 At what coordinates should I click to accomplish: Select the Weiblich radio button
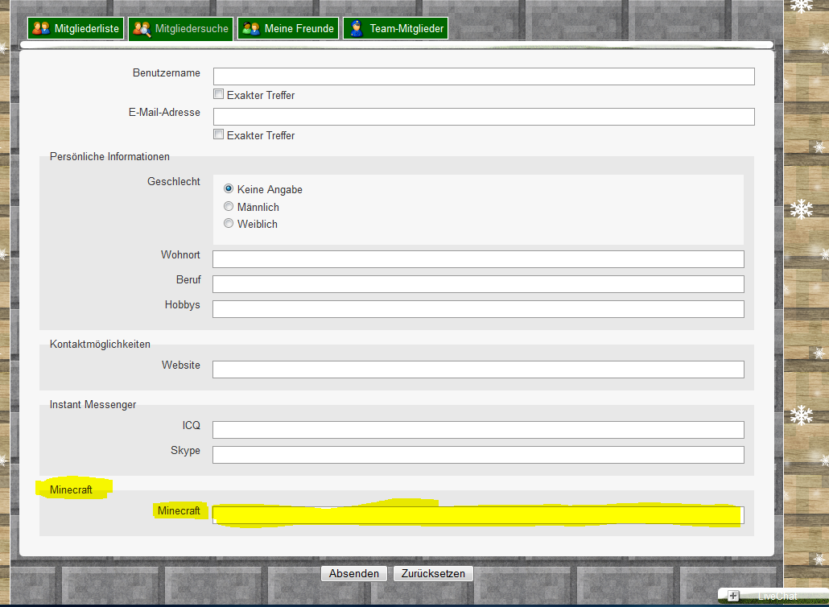tap(229, 223)
